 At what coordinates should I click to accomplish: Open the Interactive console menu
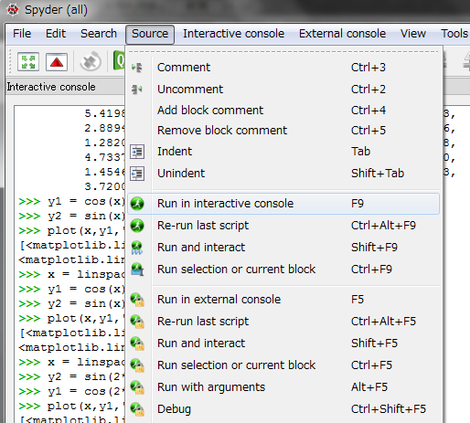(x=233, y=34)
